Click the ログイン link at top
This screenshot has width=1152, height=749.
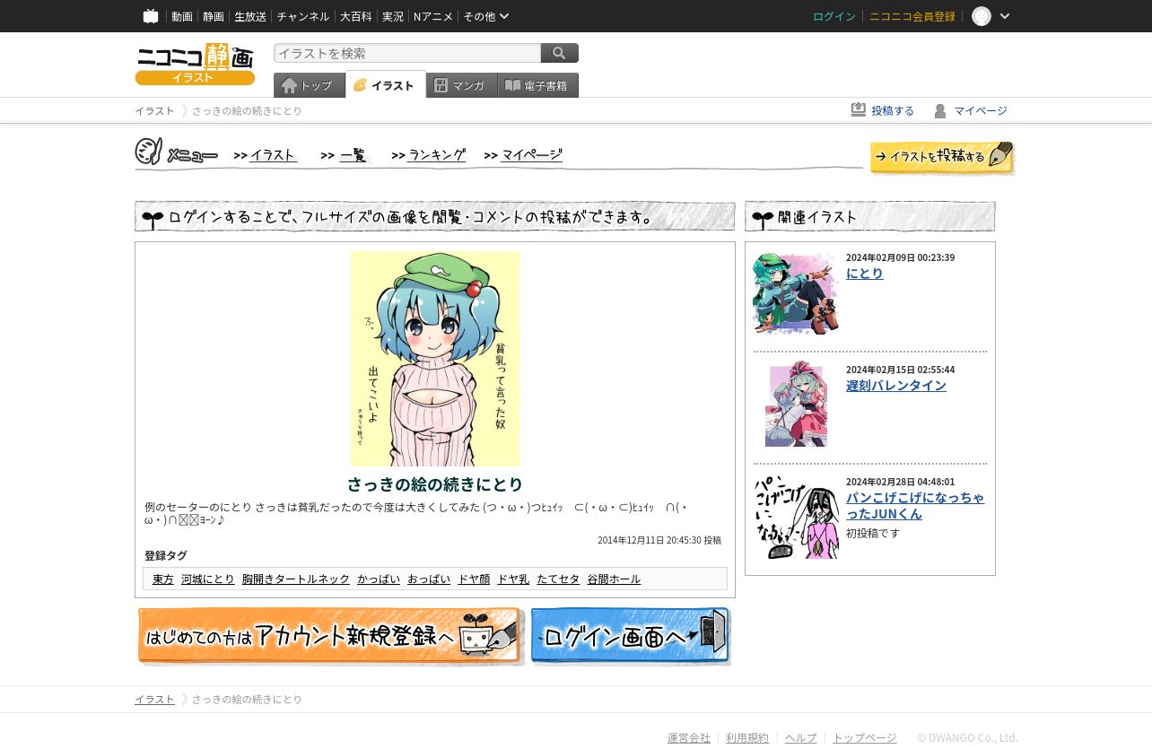point(834,16)
